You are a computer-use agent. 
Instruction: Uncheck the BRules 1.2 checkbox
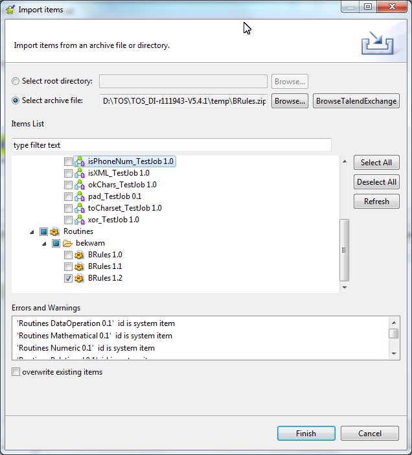click(x=68, y=278)
